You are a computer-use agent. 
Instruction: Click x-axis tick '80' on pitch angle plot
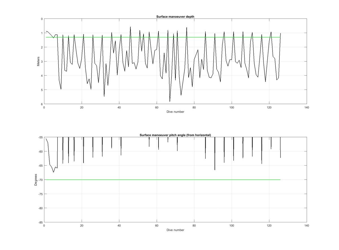point(194,226)
